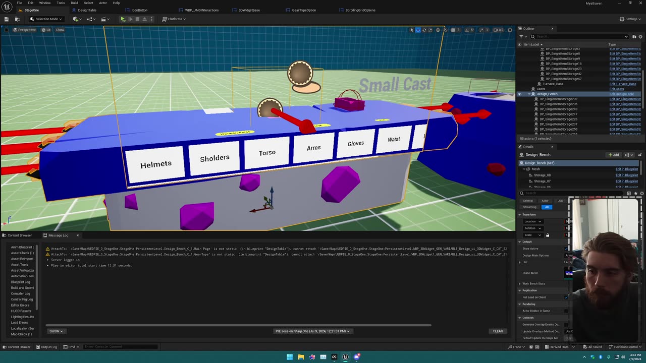This screenshot has width=646, height=363.
Task: Toggle scale snapping icon
Action: (x=480, y=30)
